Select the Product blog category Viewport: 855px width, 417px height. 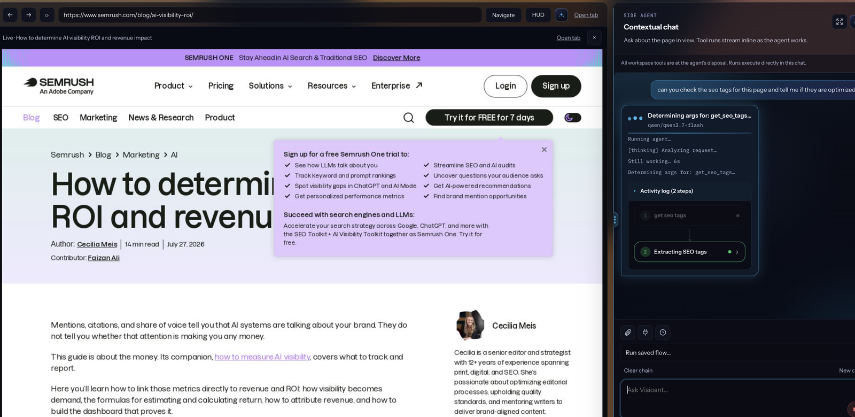[220, 118]
